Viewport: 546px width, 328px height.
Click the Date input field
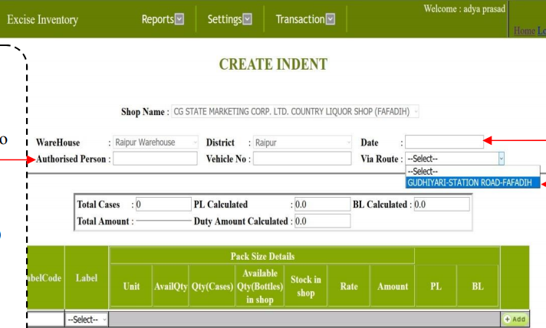click(445, 143)
